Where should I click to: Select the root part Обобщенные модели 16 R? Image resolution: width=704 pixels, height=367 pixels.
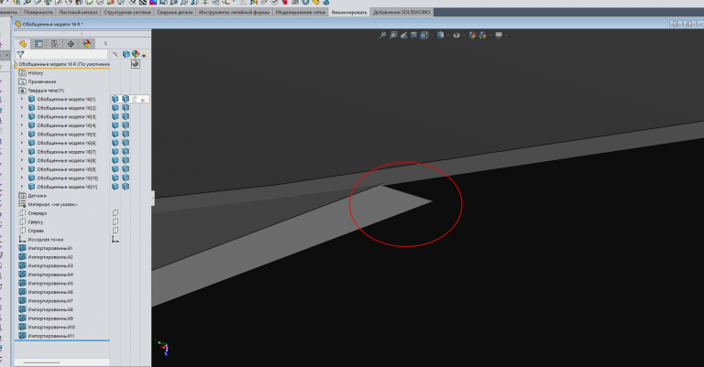pyautogui.click(x=62, y=64)
